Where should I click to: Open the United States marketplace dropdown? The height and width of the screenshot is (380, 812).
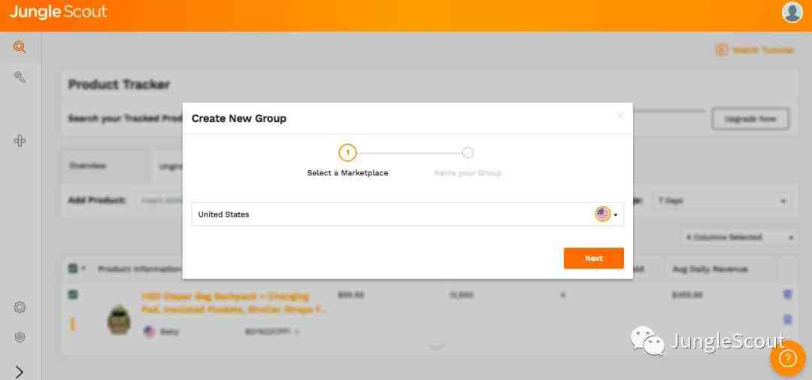[x=408, y=214]
